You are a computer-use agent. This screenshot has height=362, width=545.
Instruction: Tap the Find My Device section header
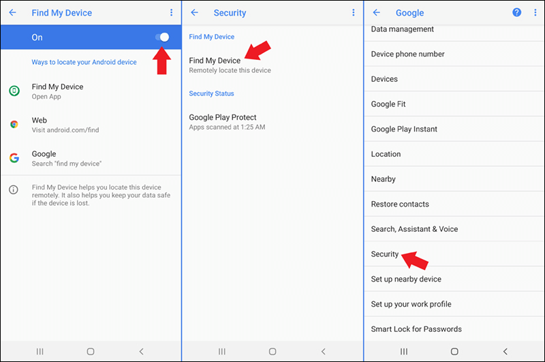tap(212, 37)
